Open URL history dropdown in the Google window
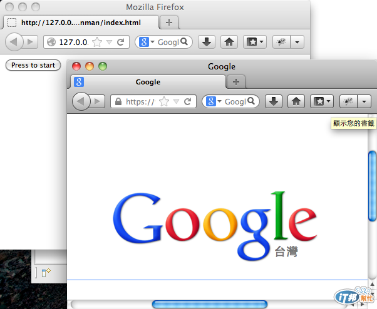377x309 pixels. click(x=176, y=102)
